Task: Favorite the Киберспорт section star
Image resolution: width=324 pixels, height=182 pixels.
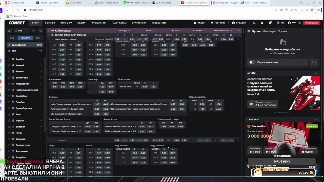Action: pos(49,31)
